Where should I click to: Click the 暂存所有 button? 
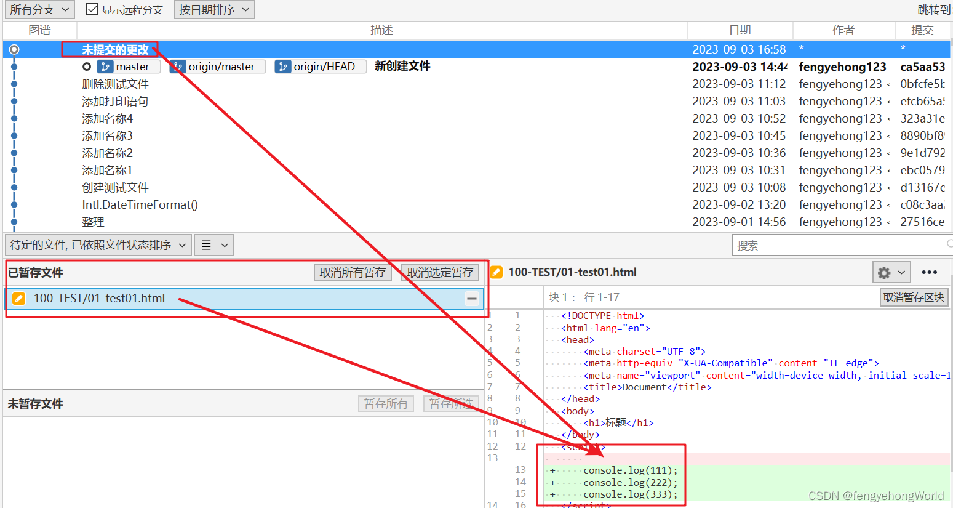tap(386, 403)
